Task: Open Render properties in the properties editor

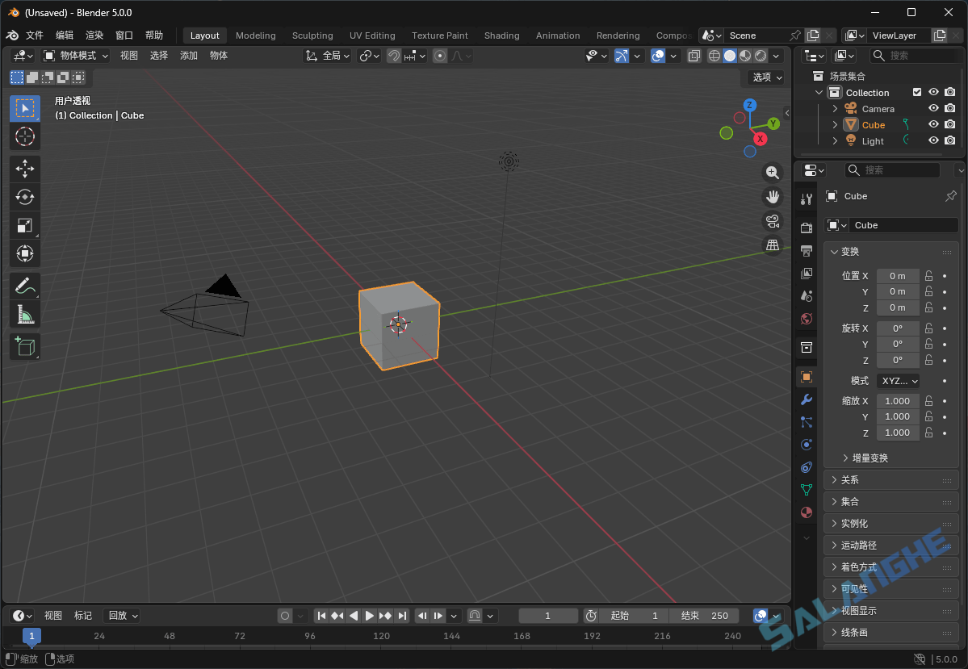Action: 805,227
